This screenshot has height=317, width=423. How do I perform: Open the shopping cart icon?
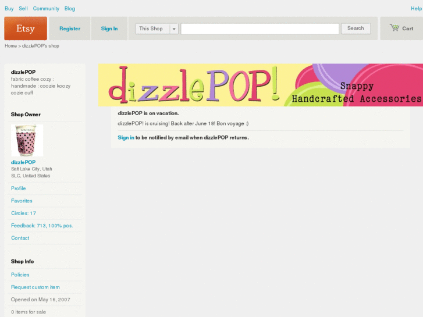point(394,27)
